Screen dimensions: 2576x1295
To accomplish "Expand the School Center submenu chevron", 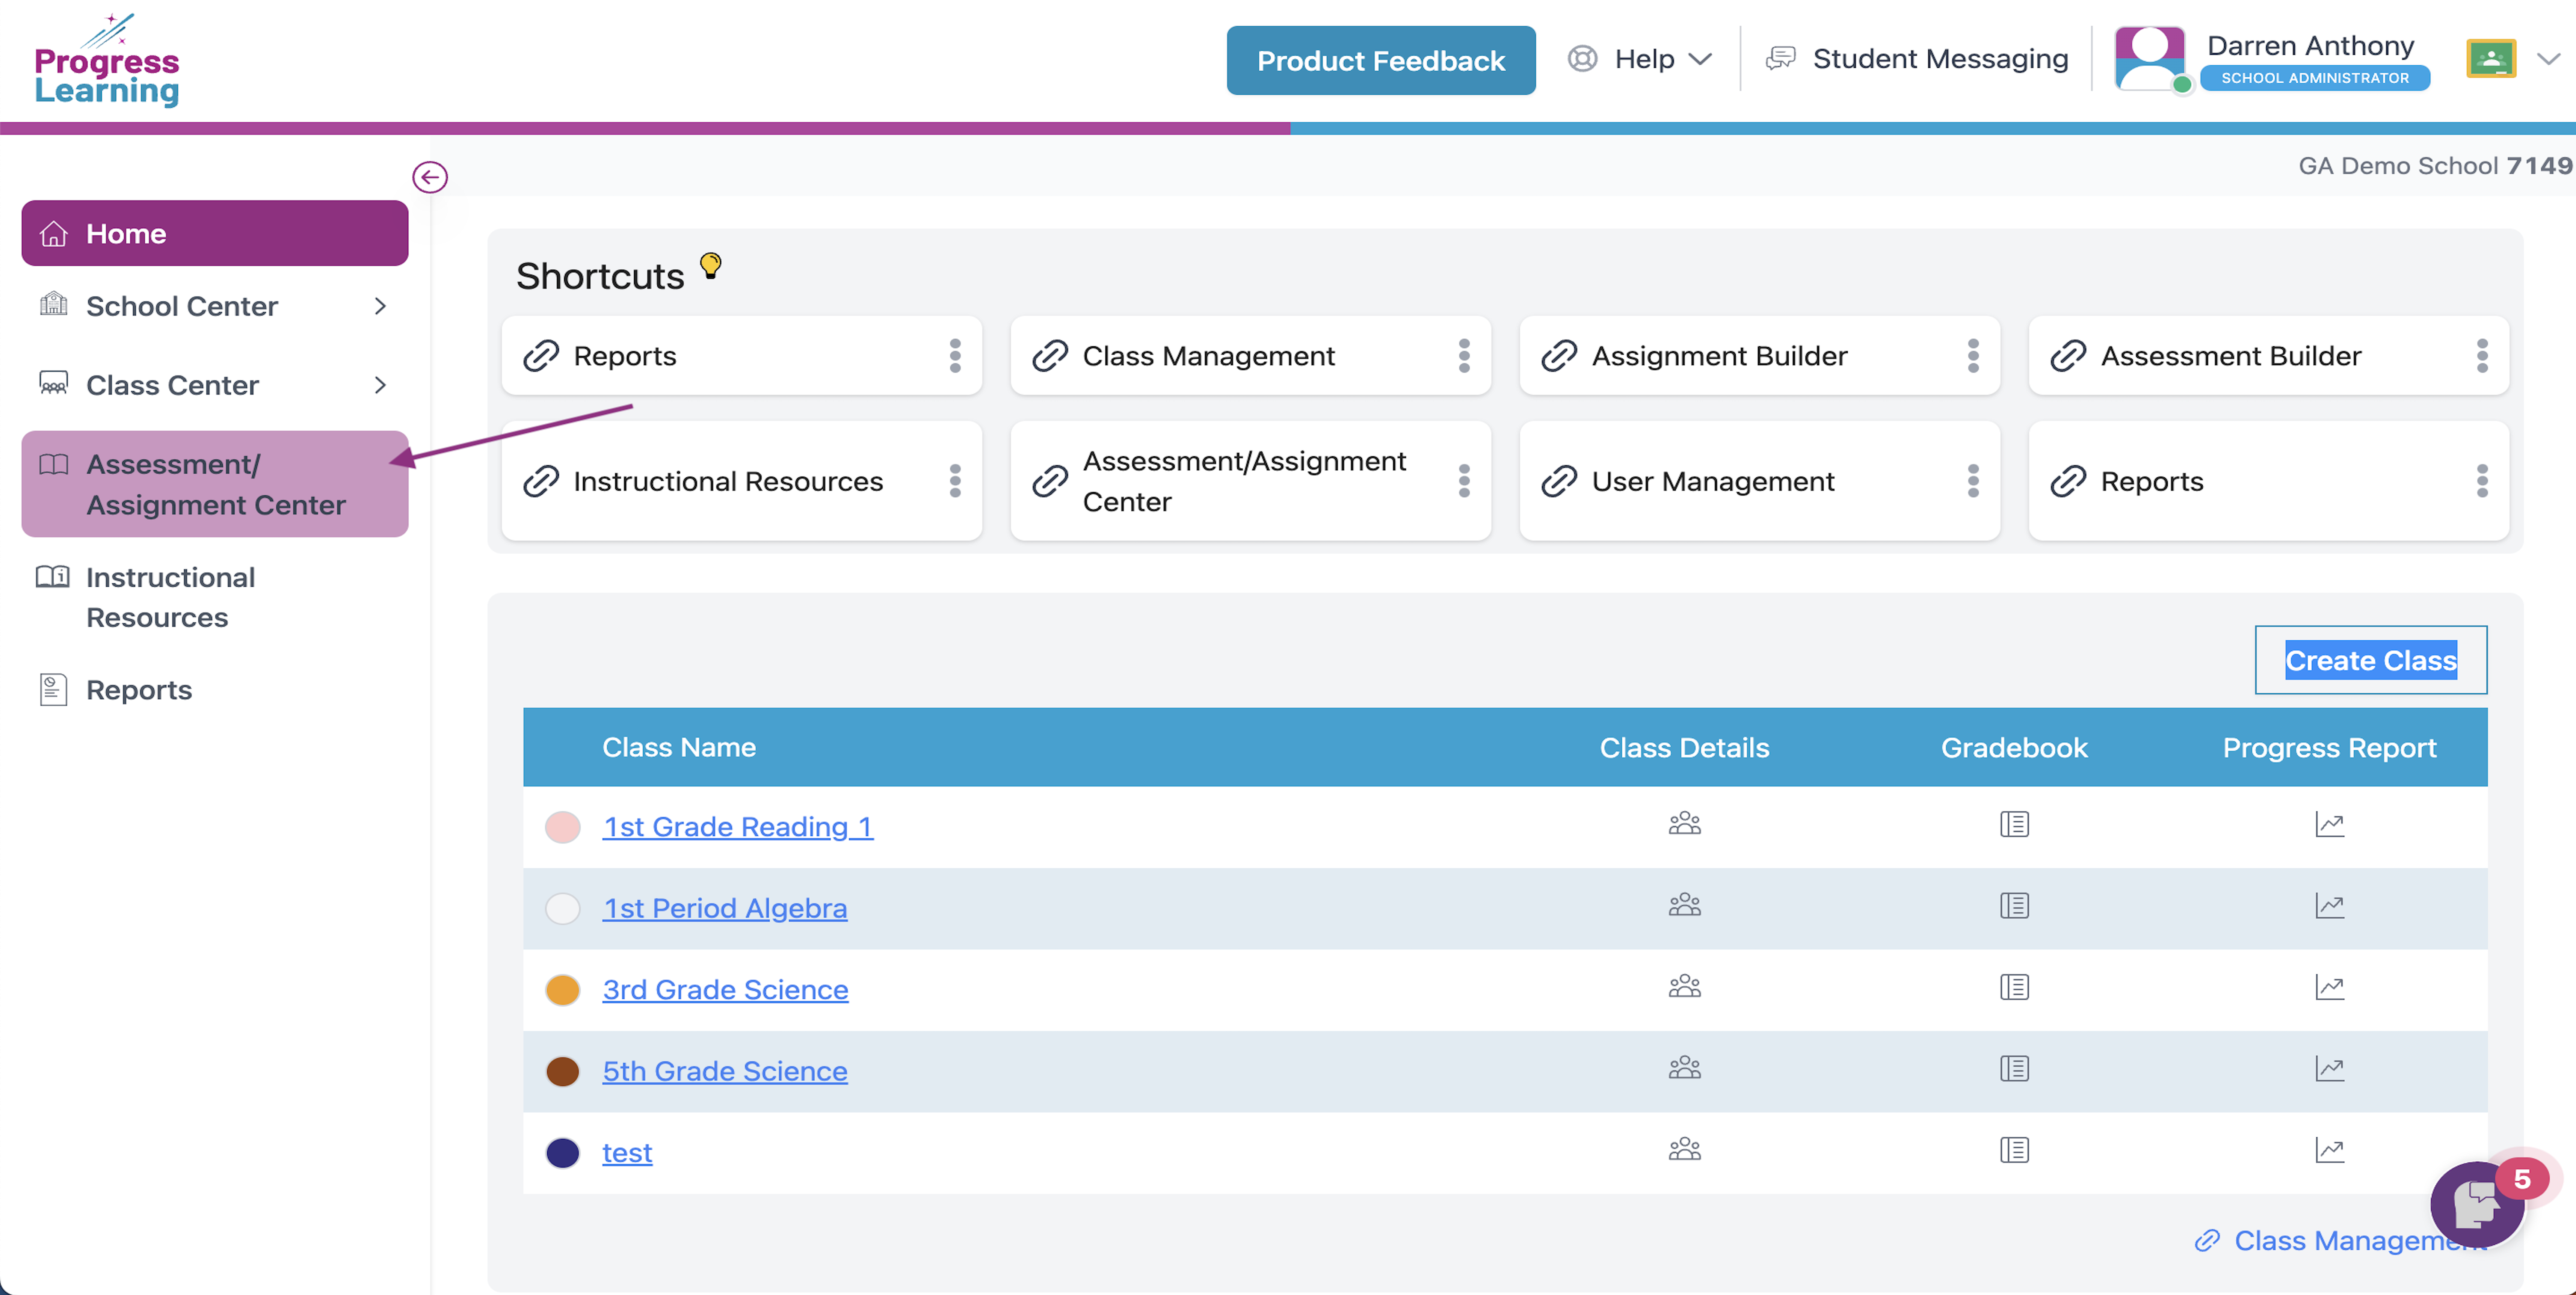I will (x=380, y=306).
